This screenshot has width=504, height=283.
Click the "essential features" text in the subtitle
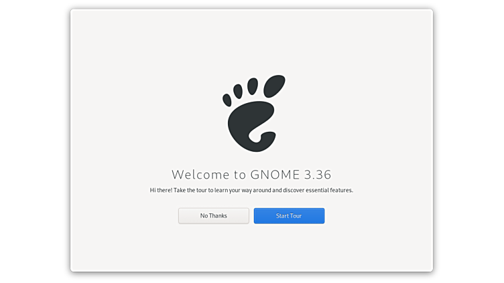329,190
